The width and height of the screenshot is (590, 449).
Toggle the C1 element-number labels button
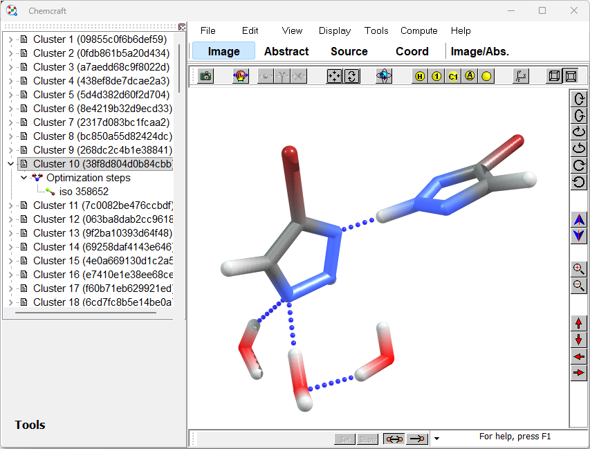(x=453, y=76)
